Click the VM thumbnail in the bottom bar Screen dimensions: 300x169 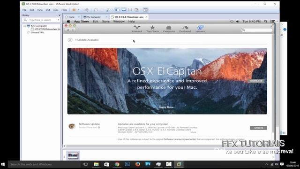[x=73, y=155]
